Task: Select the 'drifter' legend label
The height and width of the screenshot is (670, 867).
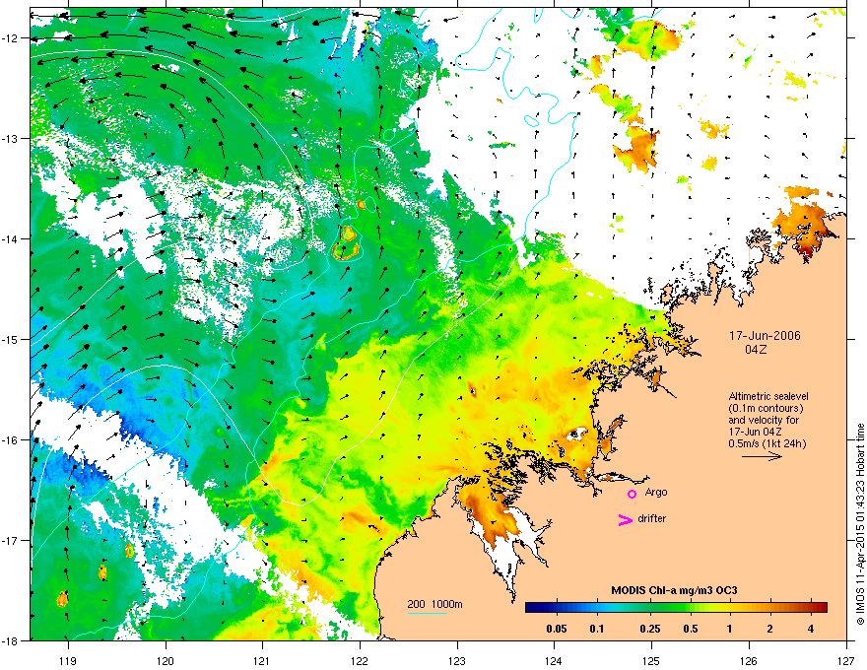Action: [652, 518]
